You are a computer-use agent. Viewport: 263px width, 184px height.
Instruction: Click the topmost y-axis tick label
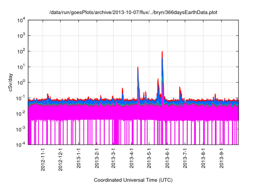pyautogui.click(x=21, y=20)
